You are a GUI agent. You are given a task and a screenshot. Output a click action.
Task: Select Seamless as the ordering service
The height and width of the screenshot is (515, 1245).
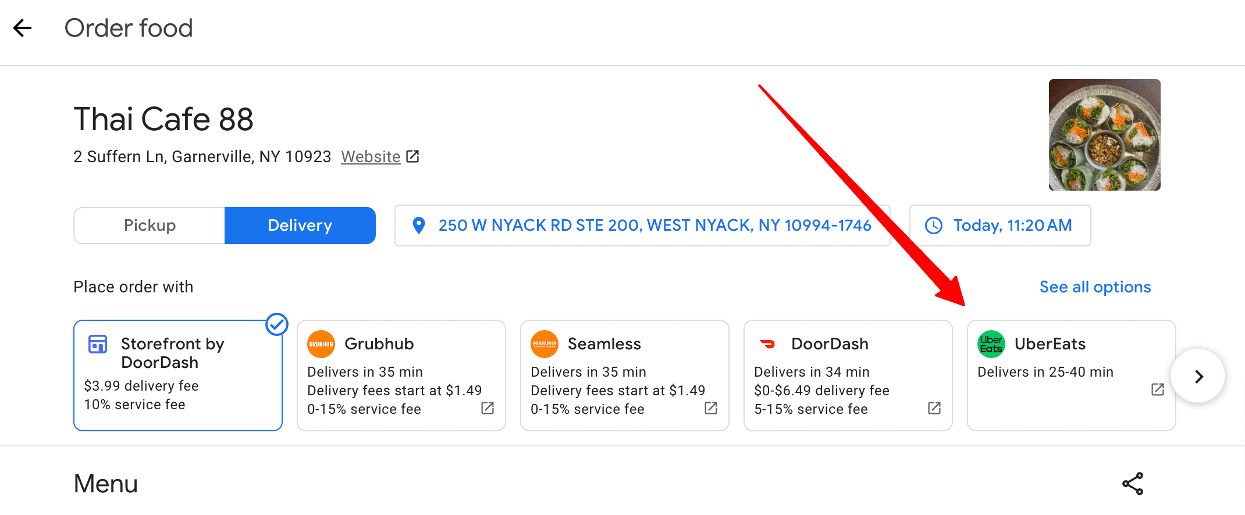(624, 375)
